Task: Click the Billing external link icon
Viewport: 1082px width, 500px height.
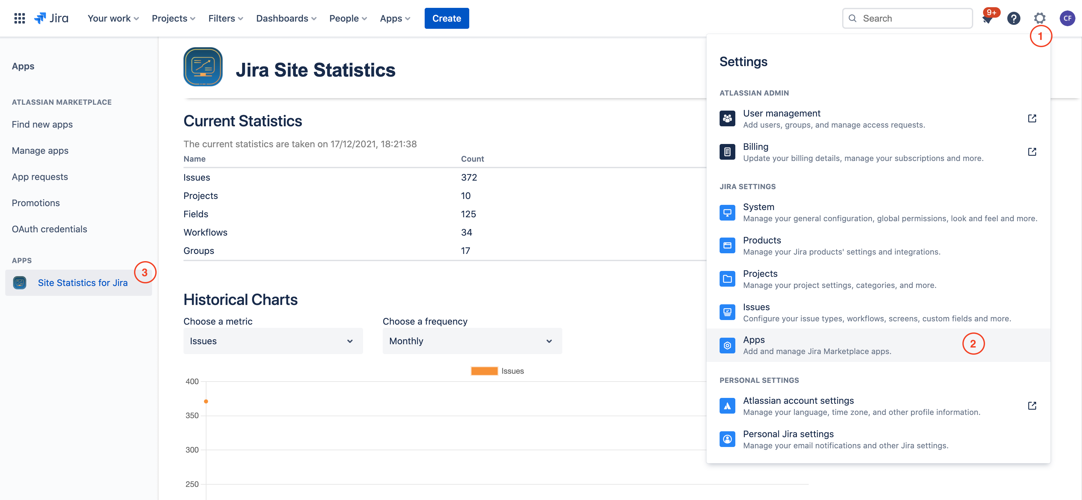Action: click(1032, 152)
